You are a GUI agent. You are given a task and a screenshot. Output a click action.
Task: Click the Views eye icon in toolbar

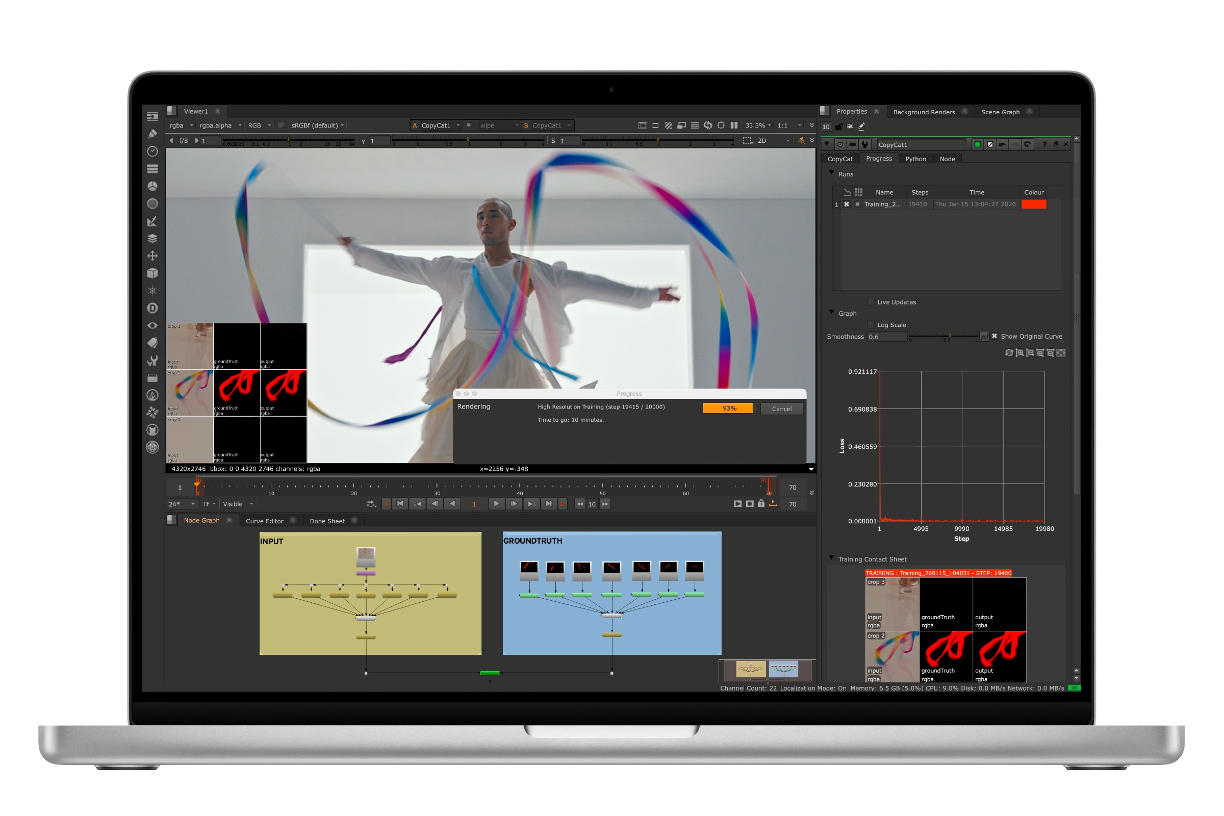(152, 325)
